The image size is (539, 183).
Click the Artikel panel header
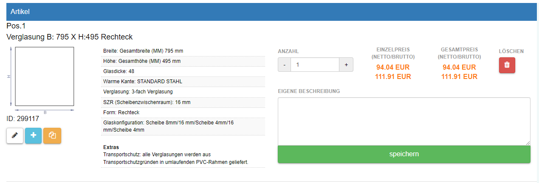269,12
